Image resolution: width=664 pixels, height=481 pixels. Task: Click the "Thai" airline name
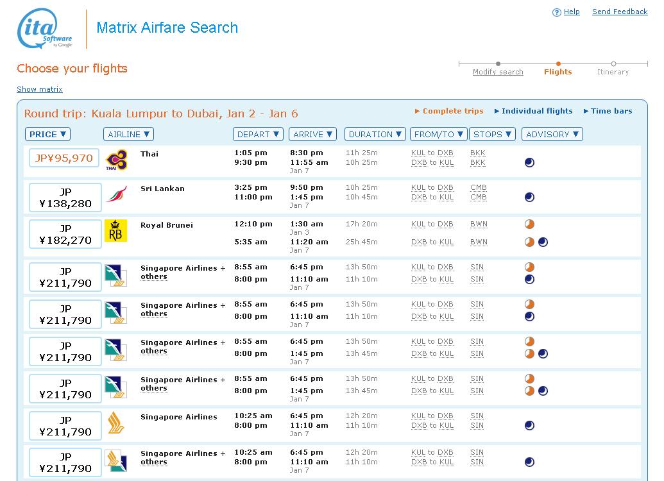[149, 154]
